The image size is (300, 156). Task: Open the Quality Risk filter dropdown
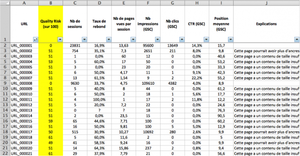[x=60, y=40]
